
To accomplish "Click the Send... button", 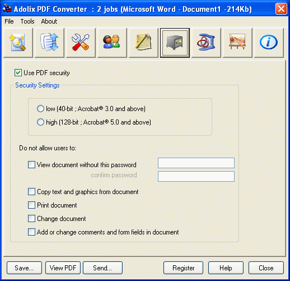I will (x=102, y=268).
